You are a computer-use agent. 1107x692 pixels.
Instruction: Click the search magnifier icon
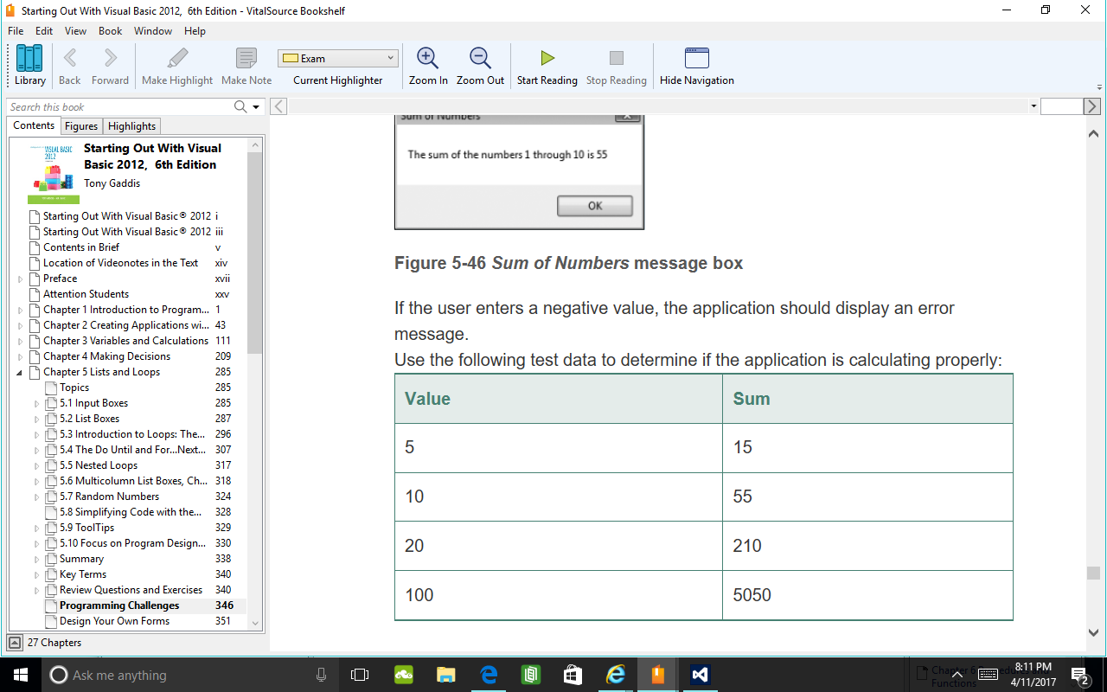(241, 106)
